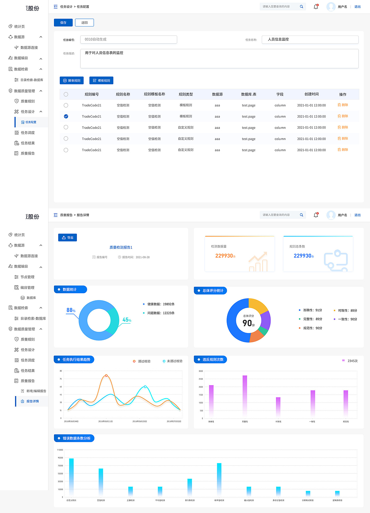
Task: Click the purple 2345次 legend swatch
Action: point(343,361)
